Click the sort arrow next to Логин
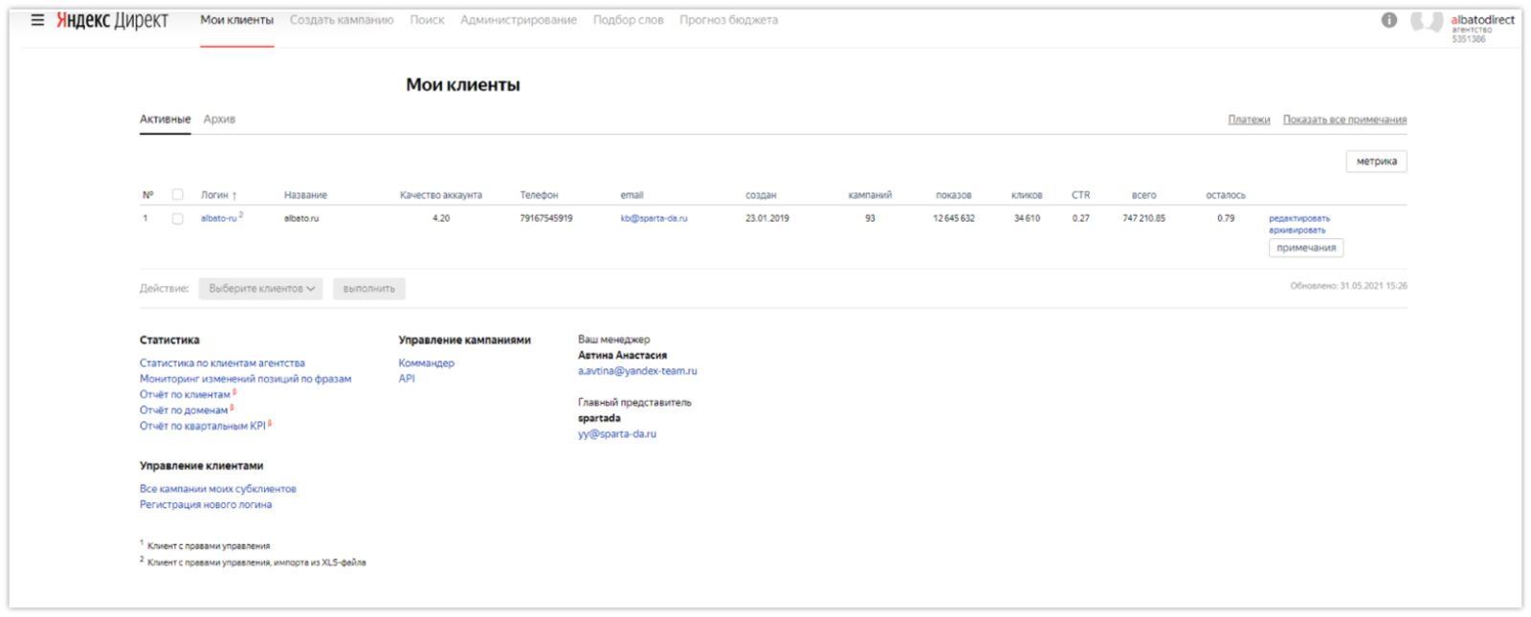1531x617 pixels. [234, 196]
